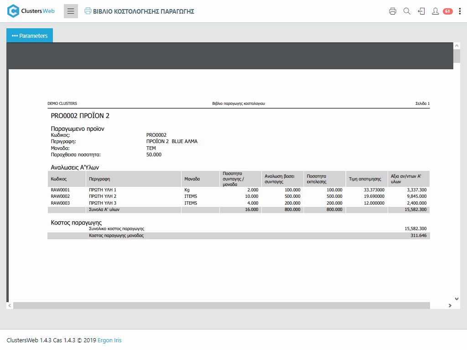
Task: Click the vertical scrollbar down arrow
Action: coord(457,299)
